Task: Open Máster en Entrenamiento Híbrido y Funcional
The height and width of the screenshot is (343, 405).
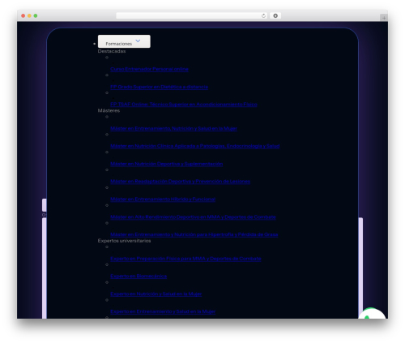Action: (x=163, y=199)
